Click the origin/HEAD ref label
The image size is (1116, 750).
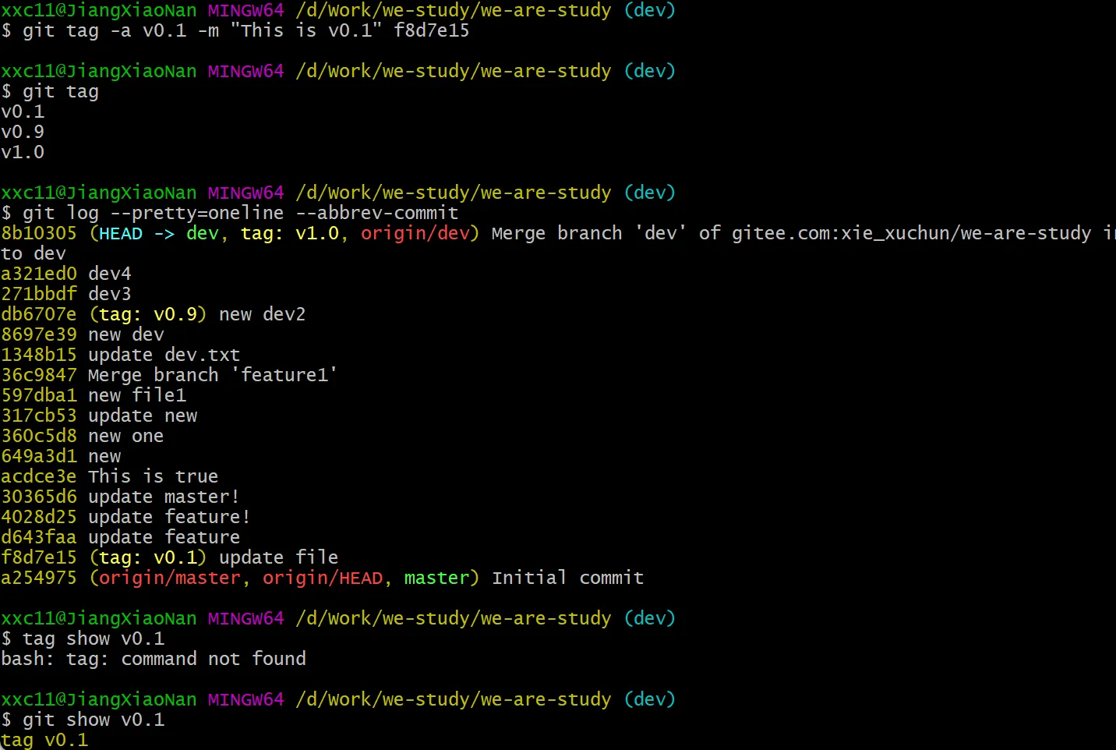pyautogui.click(x=323, y=578)
